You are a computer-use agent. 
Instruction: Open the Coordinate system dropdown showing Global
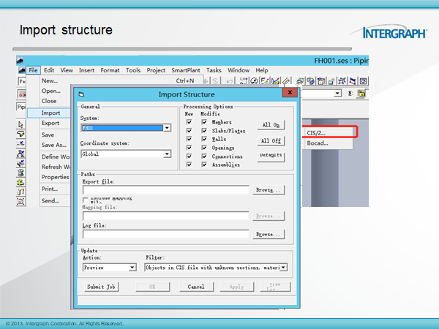[x=167, y=154]
